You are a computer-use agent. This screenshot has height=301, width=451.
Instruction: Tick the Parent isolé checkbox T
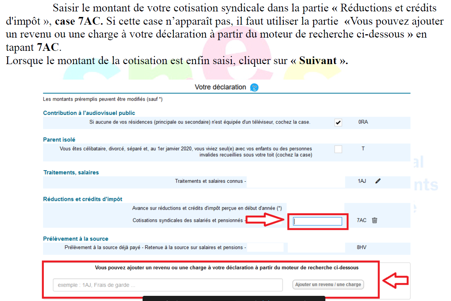coord(338,149)
